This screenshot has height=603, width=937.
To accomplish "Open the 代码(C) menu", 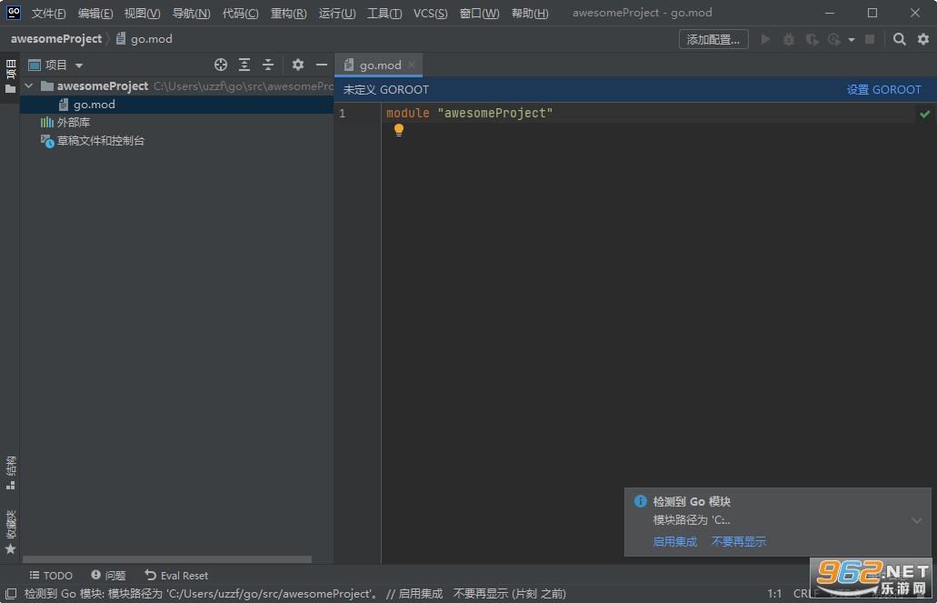I will click(x=240, y=13).
